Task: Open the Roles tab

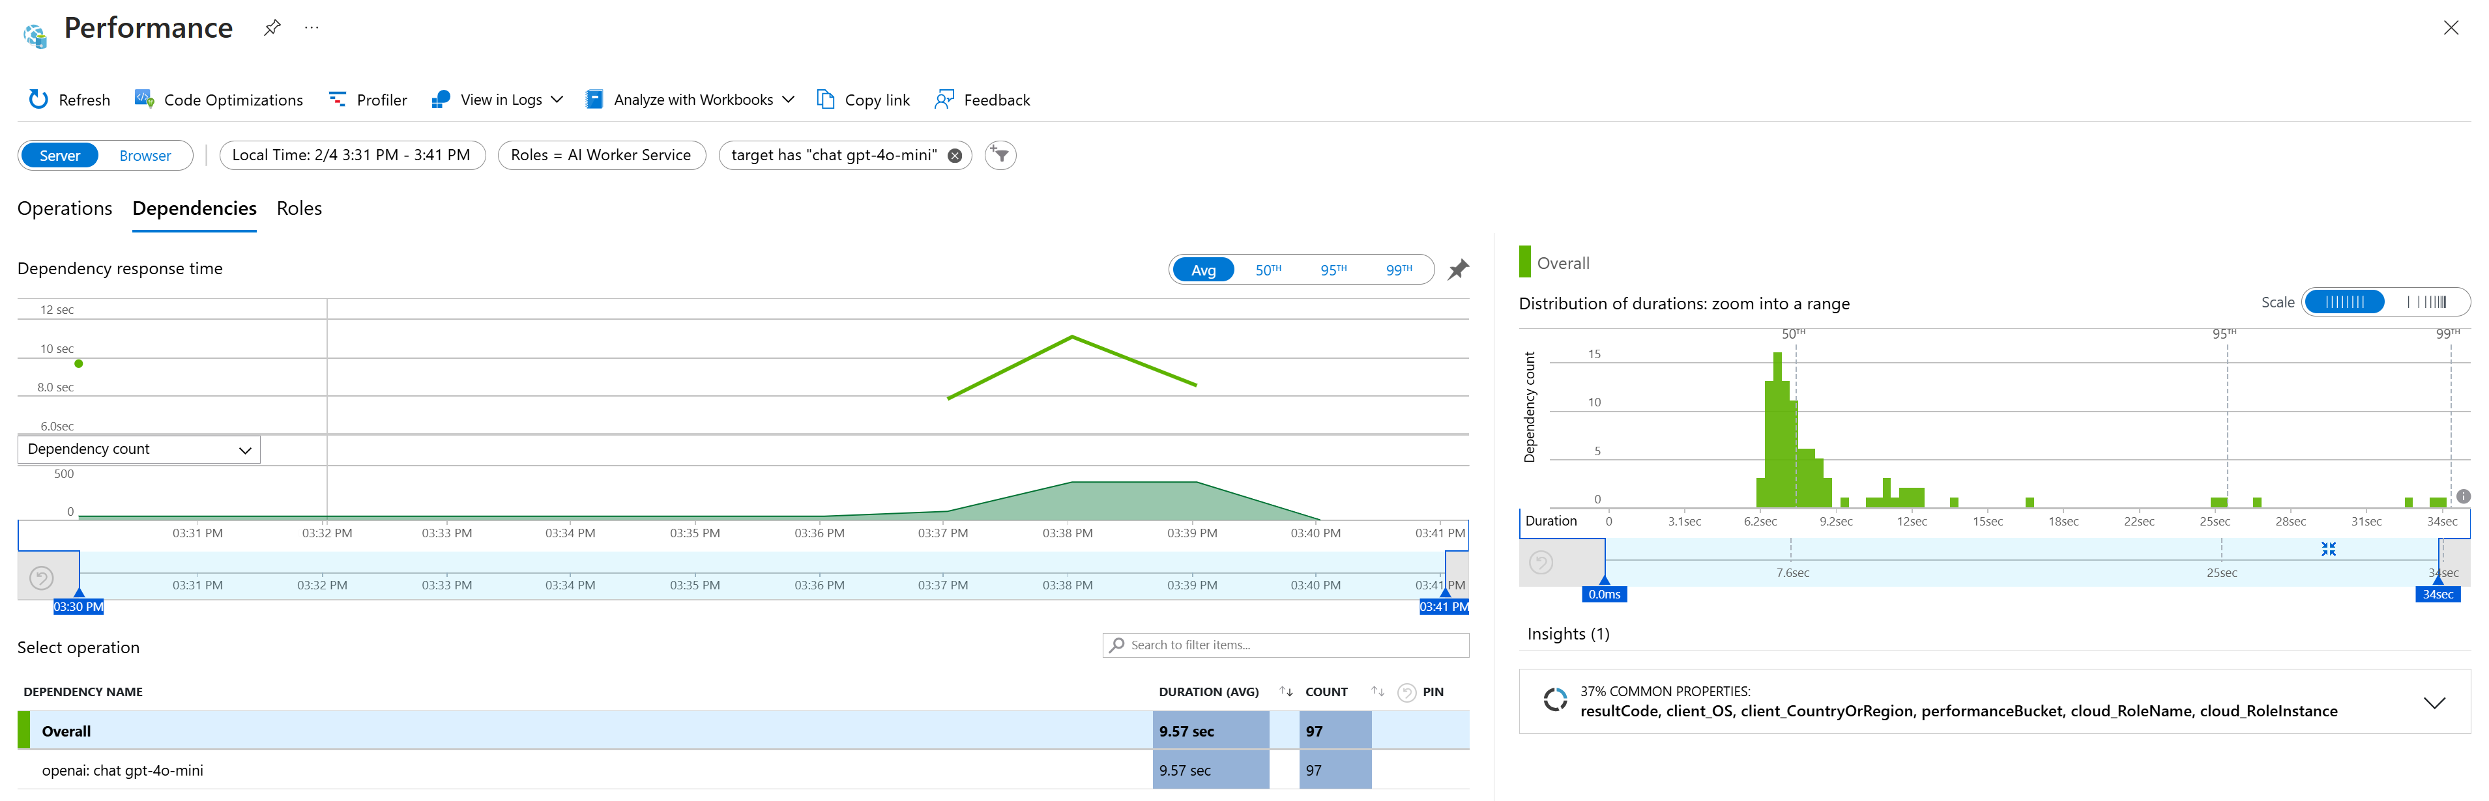Action: (x=300, y=208)
